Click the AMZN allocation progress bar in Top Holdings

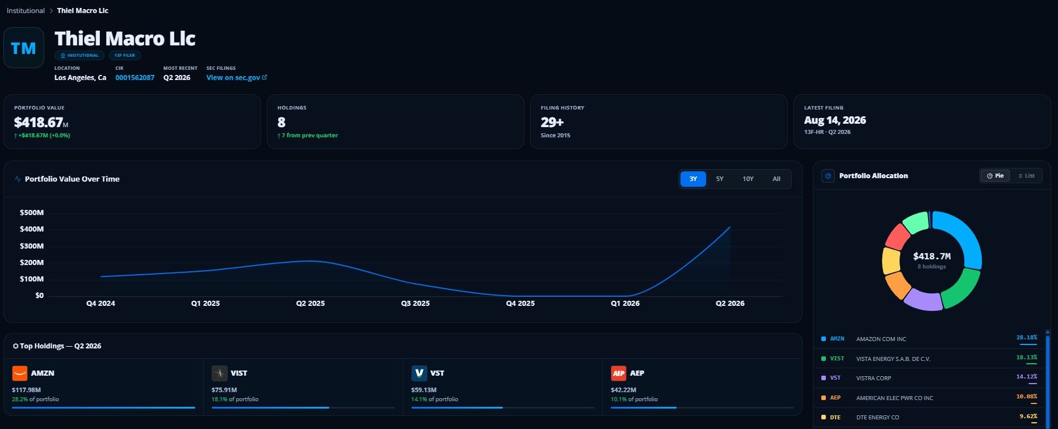103,407
